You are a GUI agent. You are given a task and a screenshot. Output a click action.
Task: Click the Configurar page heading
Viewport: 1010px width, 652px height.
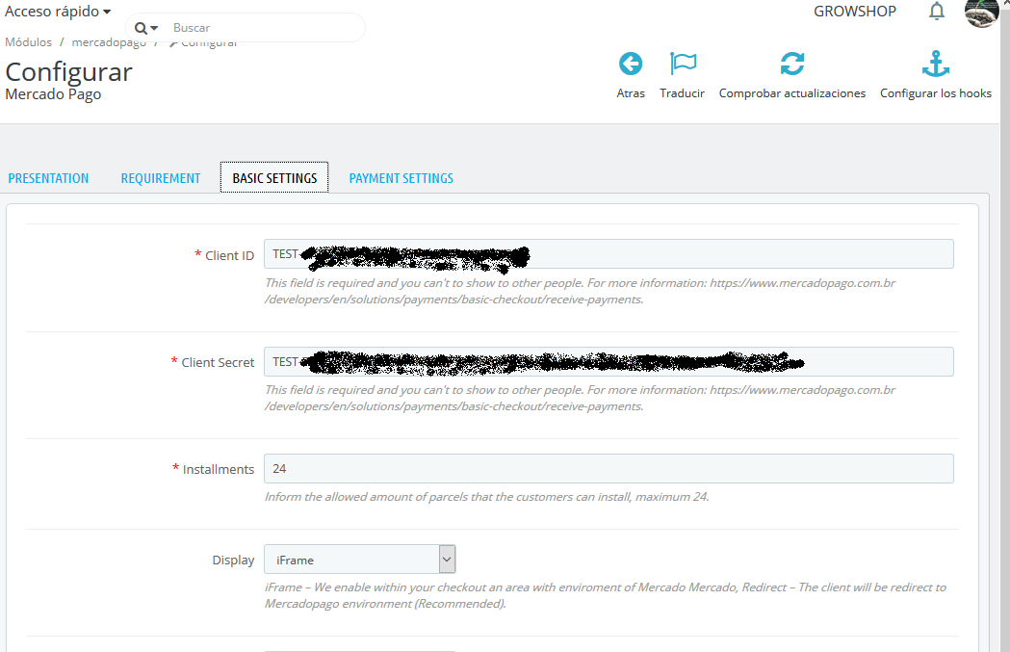click(69, 72)
